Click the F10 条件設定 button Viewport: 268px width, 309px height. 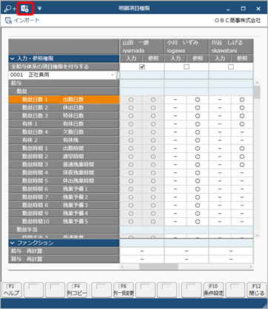pyautogui.click(x=214, y=290)
